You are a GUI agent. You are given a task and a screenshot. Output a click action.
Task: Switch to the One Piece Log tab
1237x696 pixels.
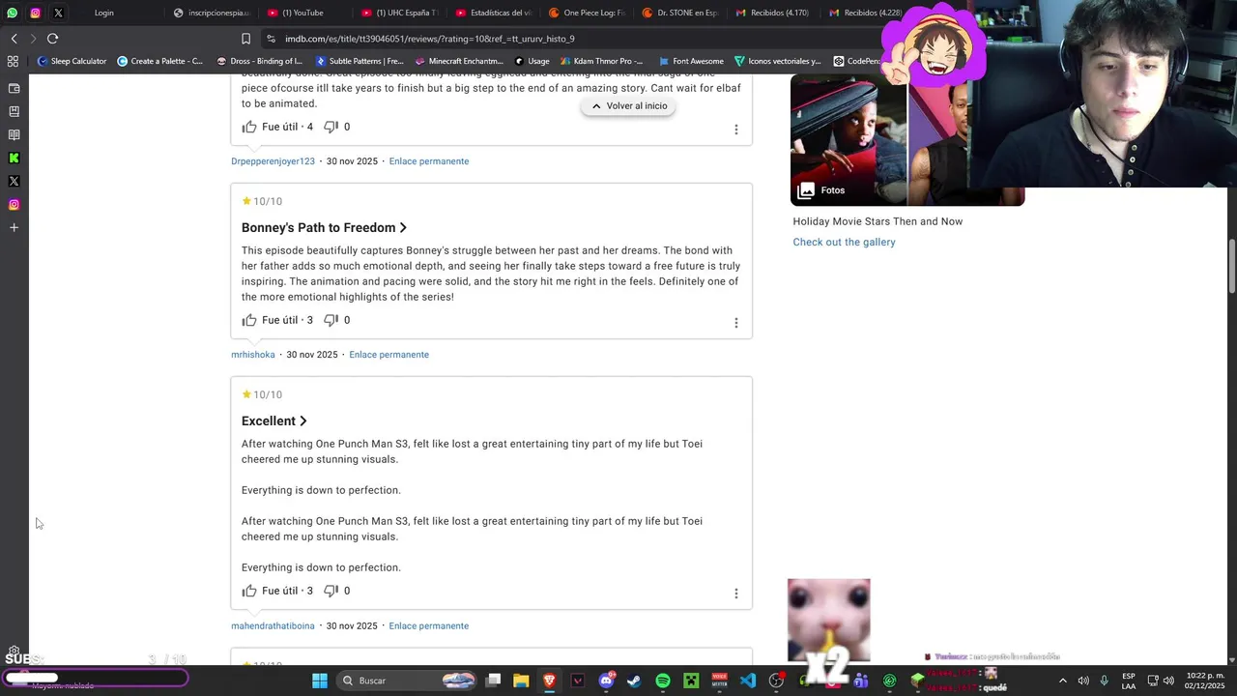pyautogui.click(x=587, y=13)
